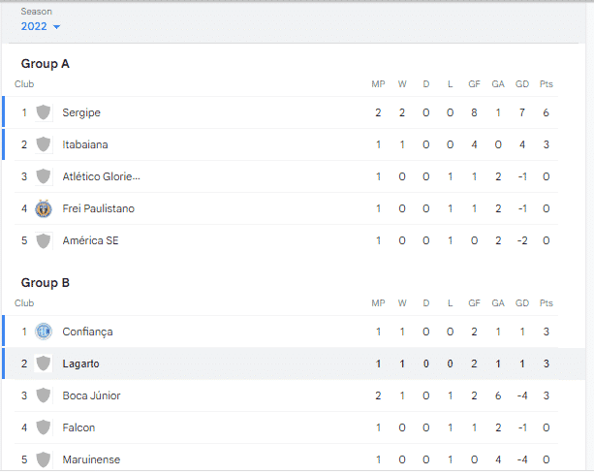Click the Confiança club badge

click(x=44, y=332)
